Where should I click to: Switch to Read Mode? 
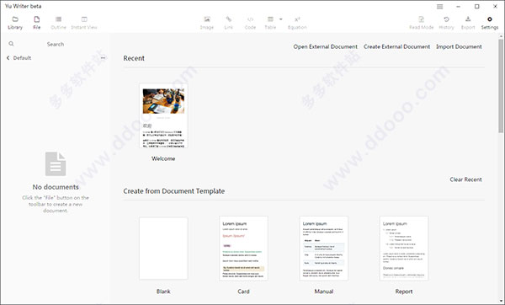422,23
